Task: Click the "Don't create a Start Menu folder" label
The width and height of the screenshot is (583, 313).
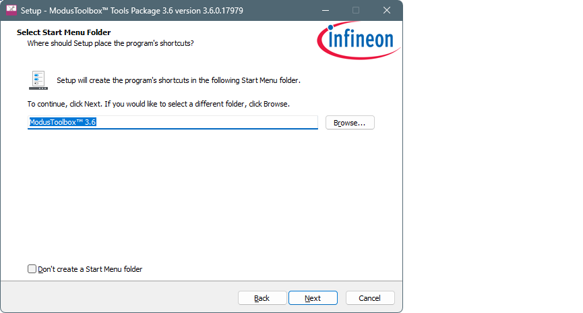Action: pos(90,269)
